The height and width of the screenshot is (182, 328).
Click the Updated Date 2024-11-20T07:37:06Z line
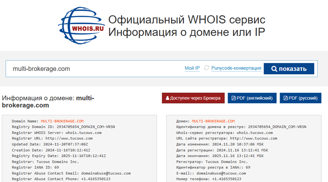[50, 144]
